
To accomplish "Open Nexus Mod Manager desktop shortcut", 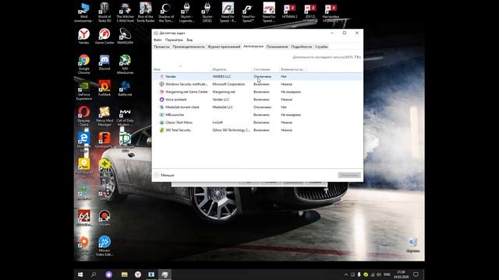I will 104,116.
